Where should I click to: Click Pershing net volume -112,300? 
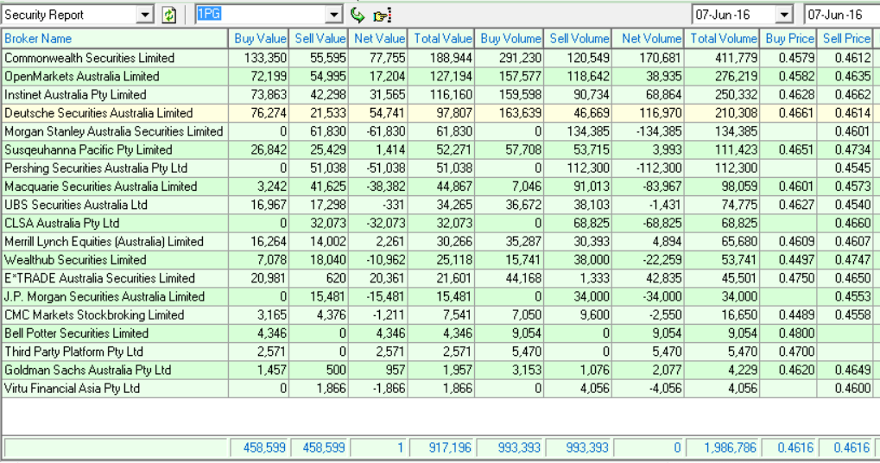[649, 168]
